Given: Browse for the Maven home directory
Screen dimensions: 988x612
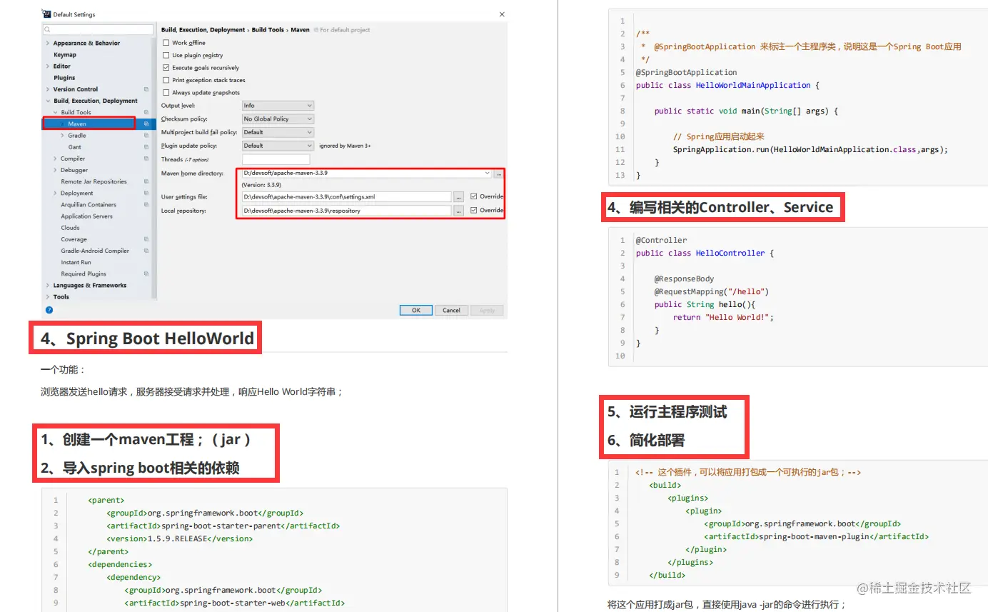Looking at the screenshot, I should click(499, 174).
